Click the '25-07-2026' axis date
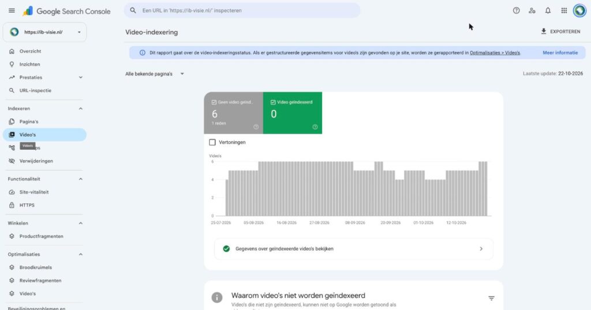591x310 pixels. tap(221, 223)
